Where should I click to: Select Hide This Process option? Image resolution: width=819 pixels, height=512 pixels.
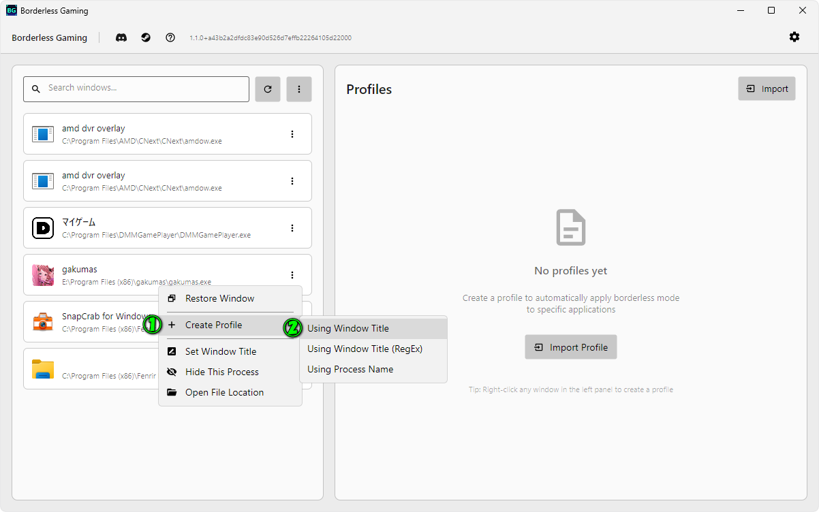221,372
